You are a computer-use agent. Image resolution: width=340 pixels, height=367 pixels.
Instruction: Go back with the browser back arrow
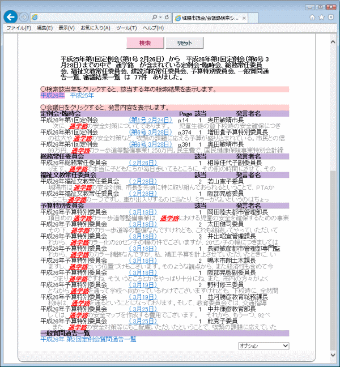[x=10, y=17]
